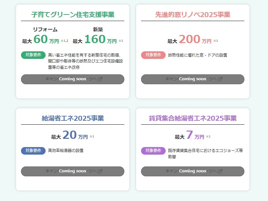Open the 先進的窓リノベ2025事業 Coming soon button
Image resolution: width=268 pixels, height=201 pixels.
point(193,79)
